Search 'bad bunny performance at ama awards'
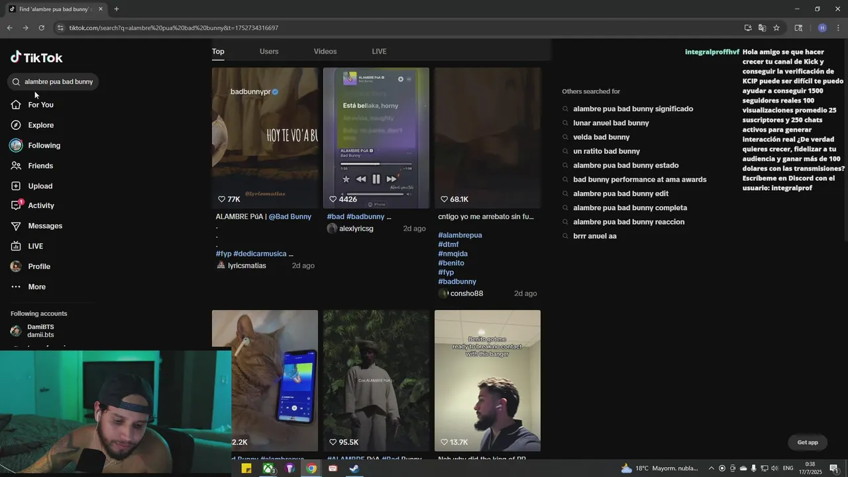The width and height of the screenshot is (848, 477). click(x=639, y=180)
